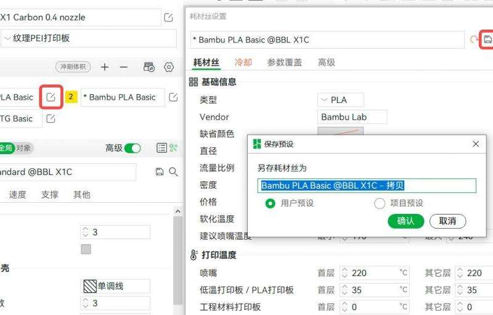This screenshot has width=493, height=315.
Task: Click the edit icon beside X1 Carbon printer preset
Action: [168, 18]
